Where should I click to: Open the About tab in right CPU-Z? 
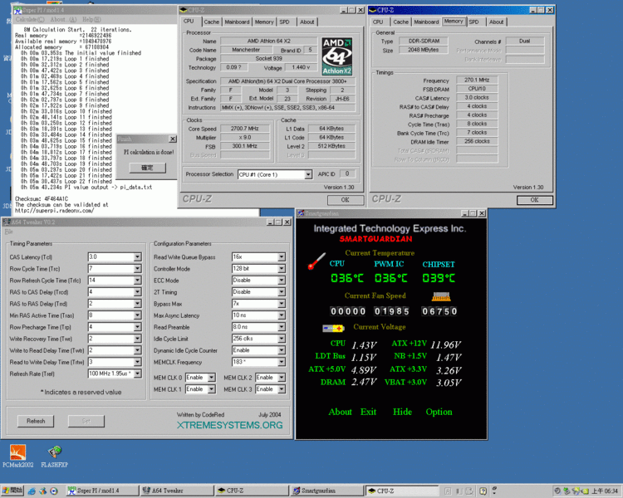(496, 22)
